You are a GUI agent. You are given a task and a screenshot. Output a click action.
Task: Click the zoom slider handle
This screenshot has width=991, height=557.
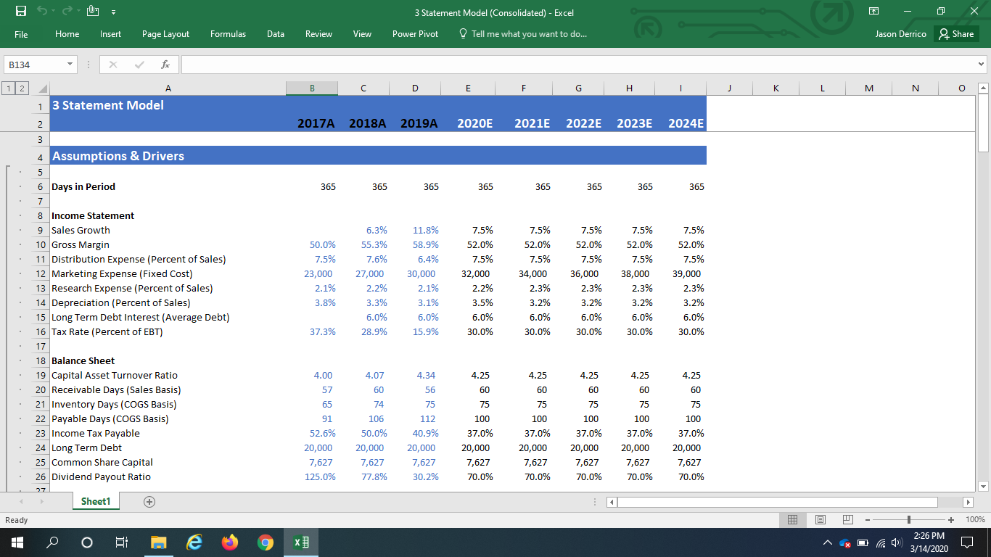[909, 520]
